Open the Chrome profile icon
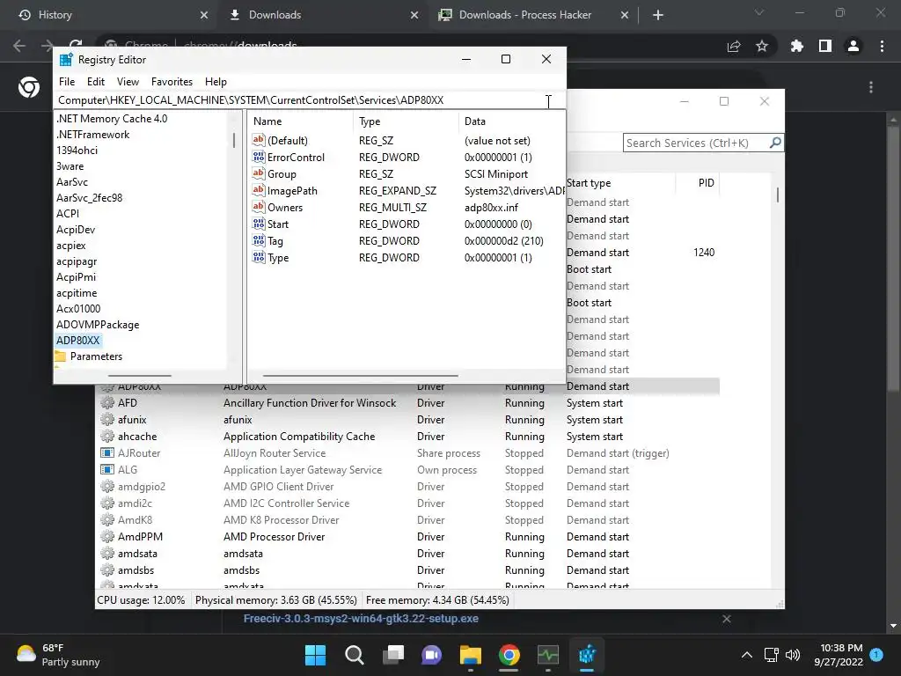The image size is (901, 676). 853,46
